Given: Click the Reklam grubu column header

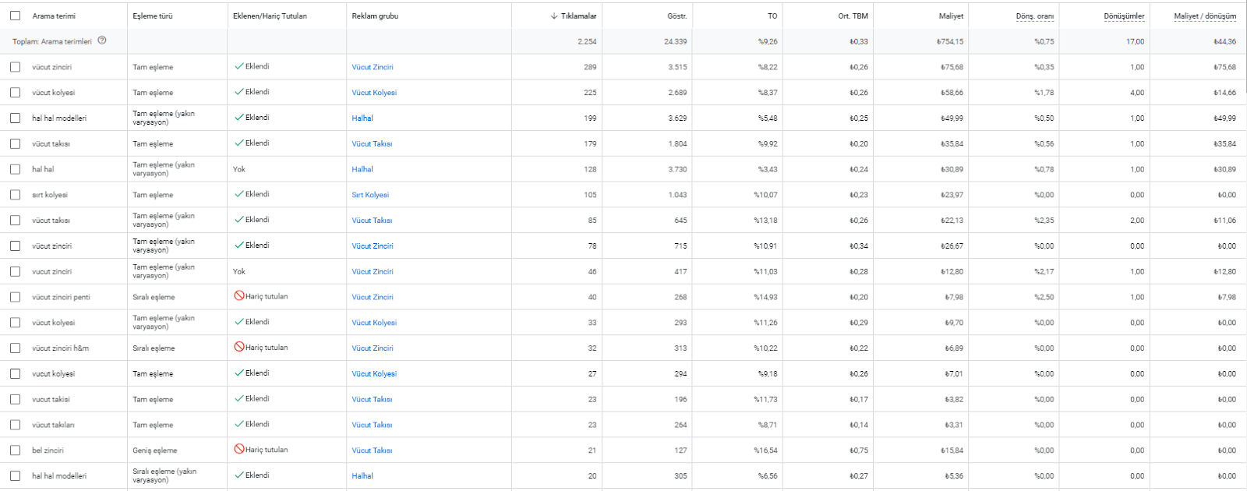Looking at the screenshot, I should 375,16.
